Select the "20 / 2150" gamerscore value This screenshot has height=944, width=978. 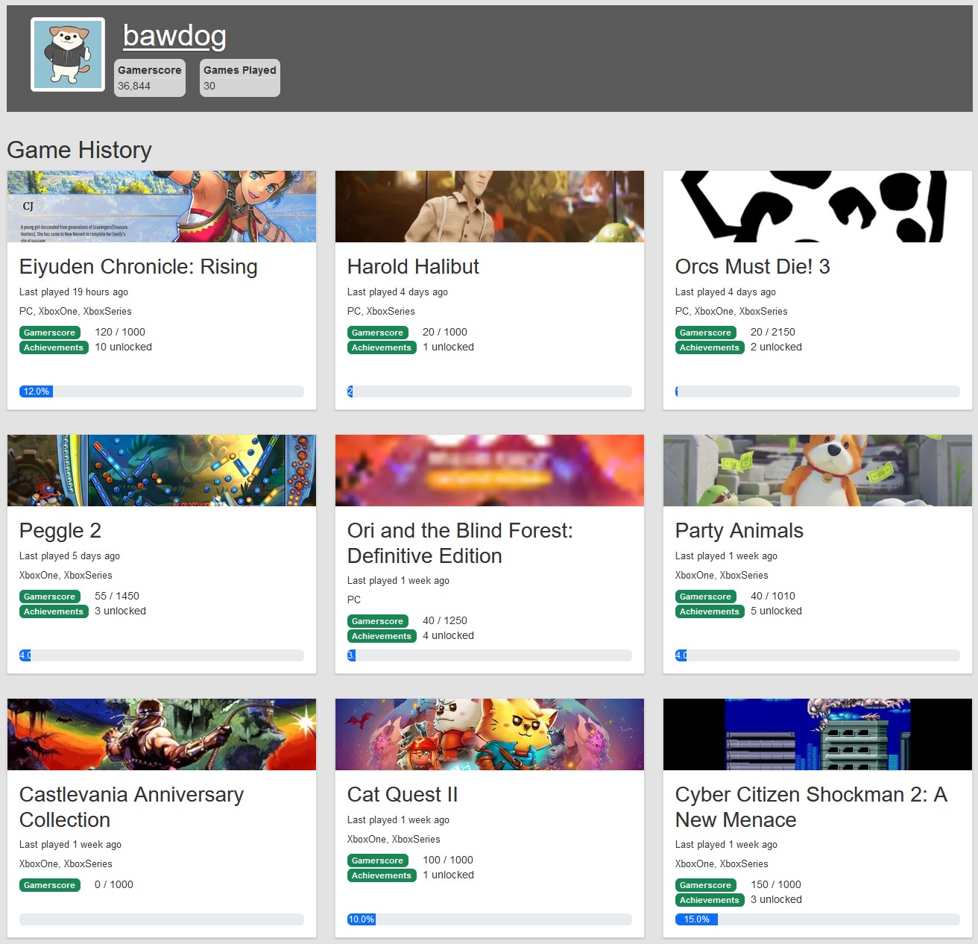click(773, 332)
